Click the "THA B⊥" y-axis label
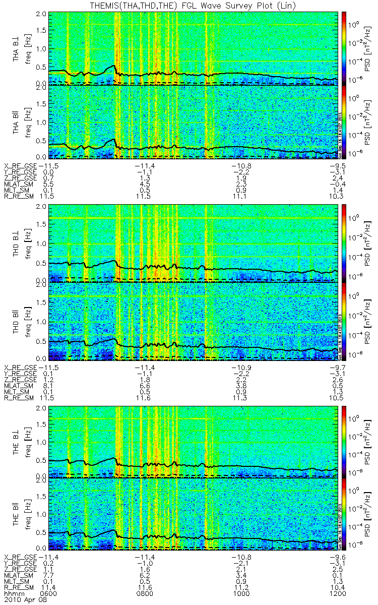 [16, 48]
